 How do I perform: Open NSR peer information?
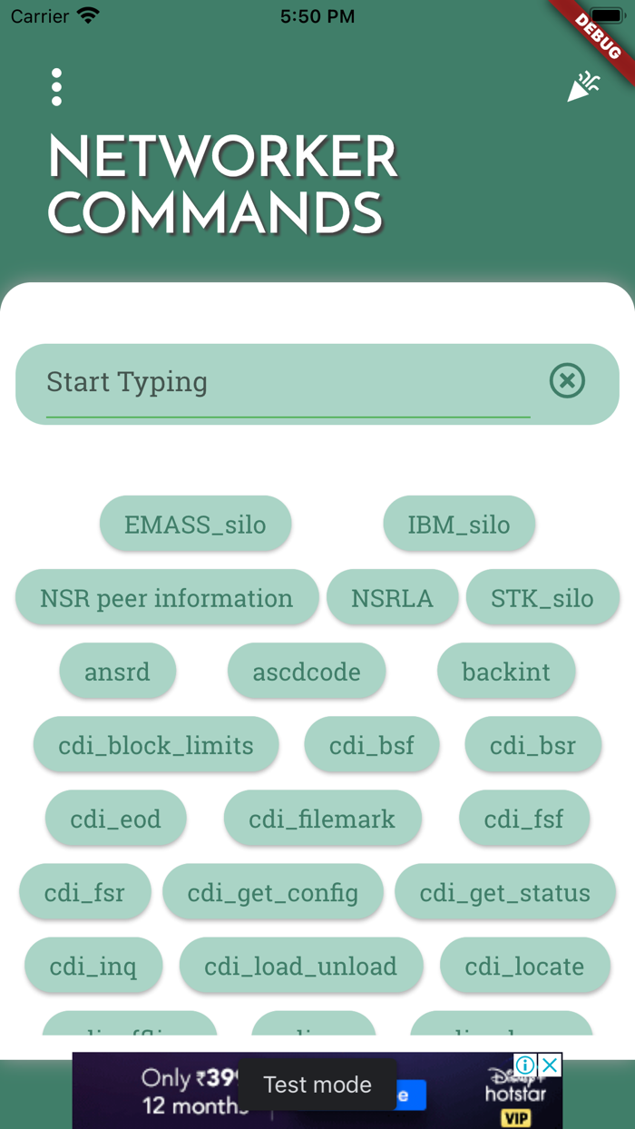(x=166, y=597)
